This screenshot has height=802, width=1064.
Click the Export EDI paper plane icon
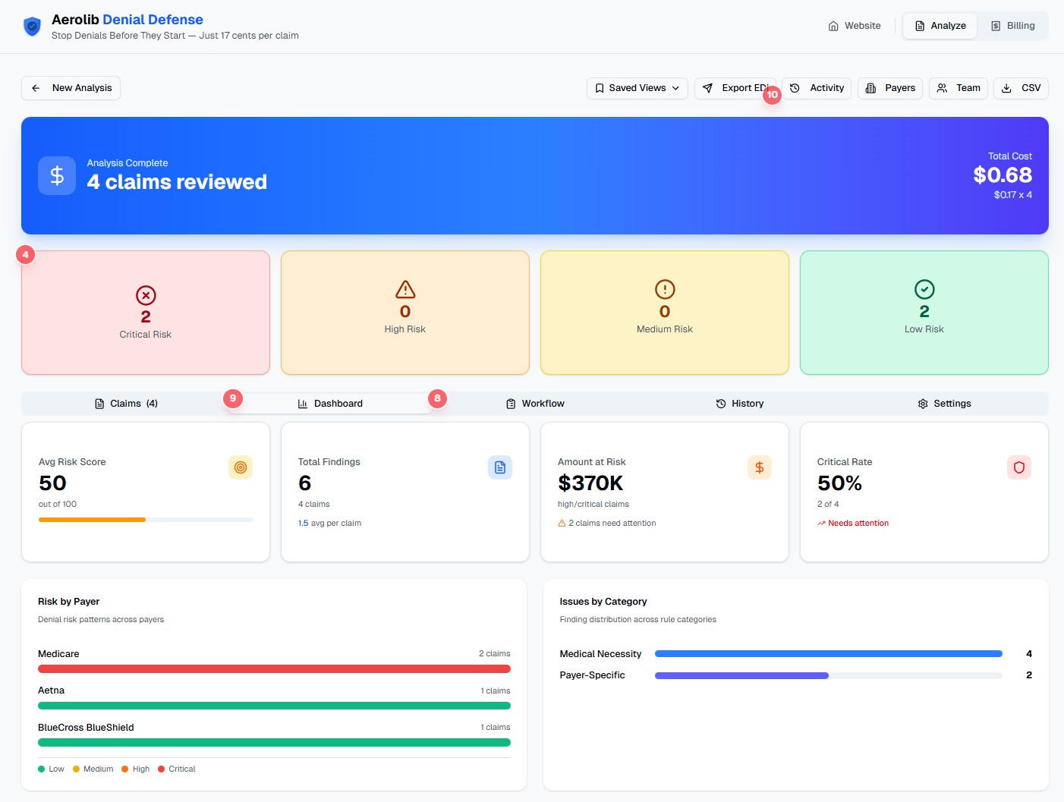709,88
